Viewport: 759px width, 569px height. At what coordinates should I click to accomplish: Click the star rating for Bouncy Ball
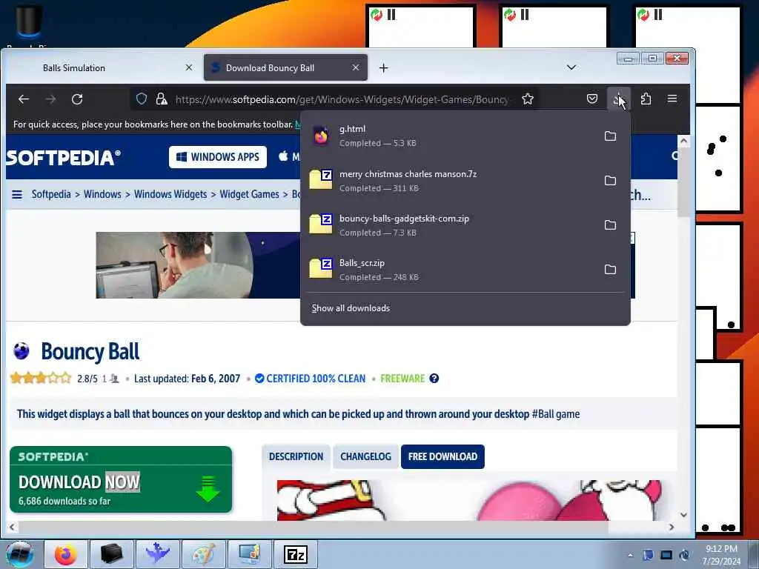coord(41,378)
